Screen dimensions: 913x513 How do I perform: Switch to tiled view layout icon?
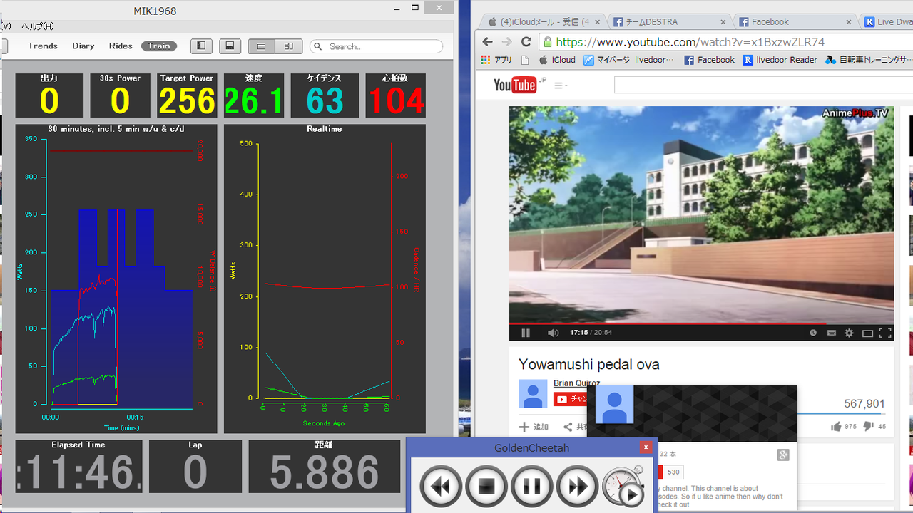tap(288, 46)
